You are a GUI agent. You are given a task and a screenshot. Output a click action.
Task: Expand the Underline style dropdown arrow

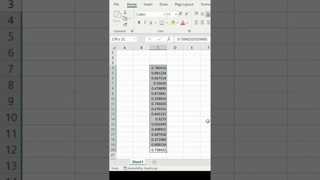155,23
